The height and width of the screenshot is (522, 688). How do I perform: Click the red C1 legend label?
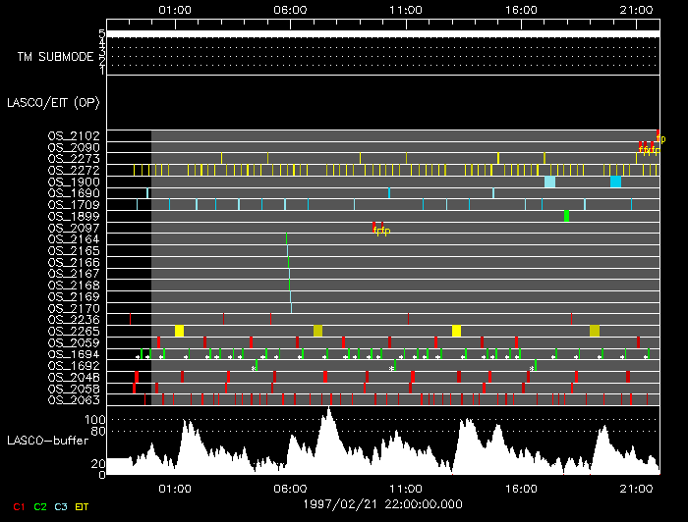19,506
